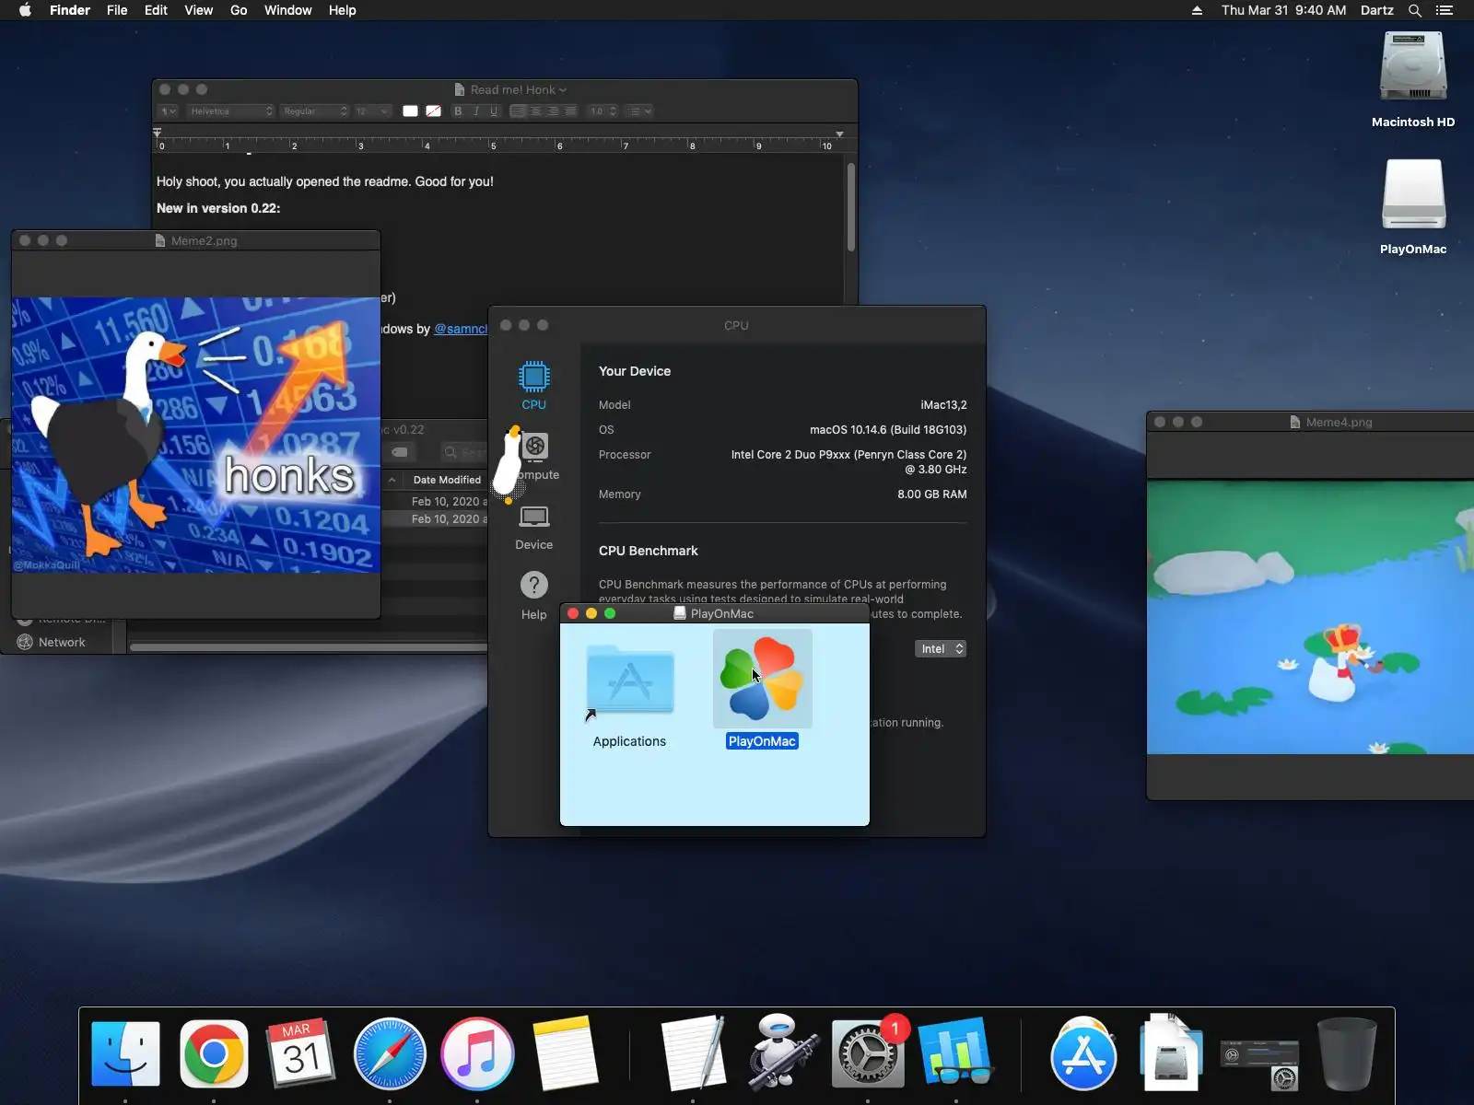The image size is (1474, 1105).
Task: Align text right in the Read me toolbar
Action: point(553,111)
